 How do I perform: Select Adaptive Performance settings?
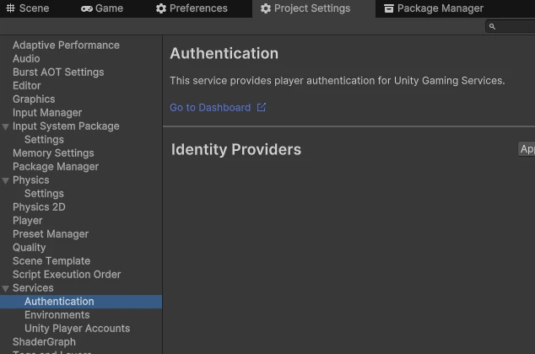coord(66,45)
